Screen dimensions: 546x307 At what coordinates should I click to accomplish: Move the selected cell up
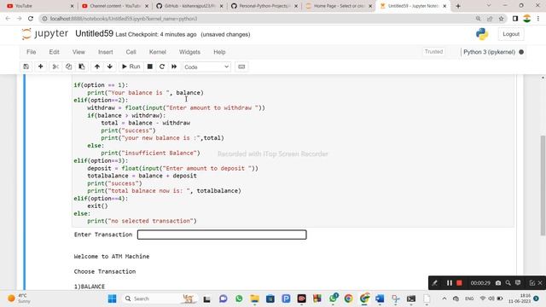pos(97,67)
